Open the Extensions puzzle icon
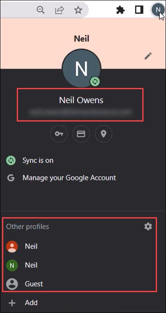This screenshot has height=313, width=166. click(x=121, y=10)
